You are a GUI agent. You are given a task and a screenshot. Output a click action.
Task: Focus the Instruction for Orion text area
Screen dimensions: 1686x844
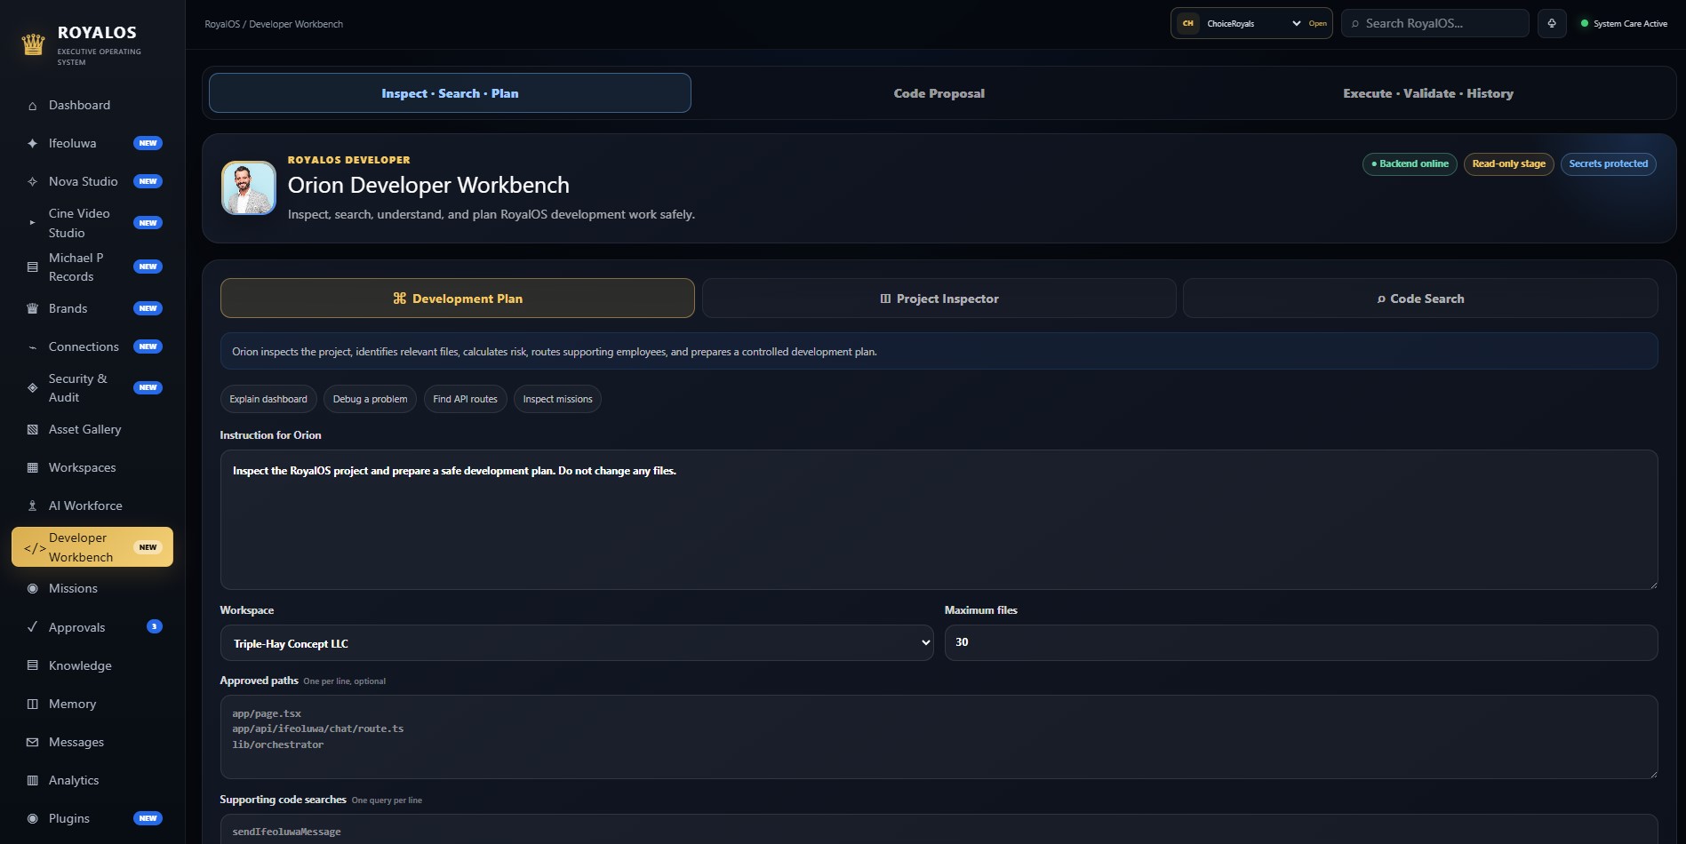tap(939, 520)
